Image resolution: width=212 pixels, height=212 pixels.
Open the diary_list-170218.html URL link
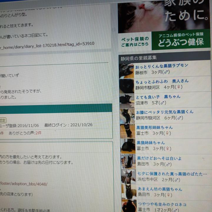click(47, 46)
